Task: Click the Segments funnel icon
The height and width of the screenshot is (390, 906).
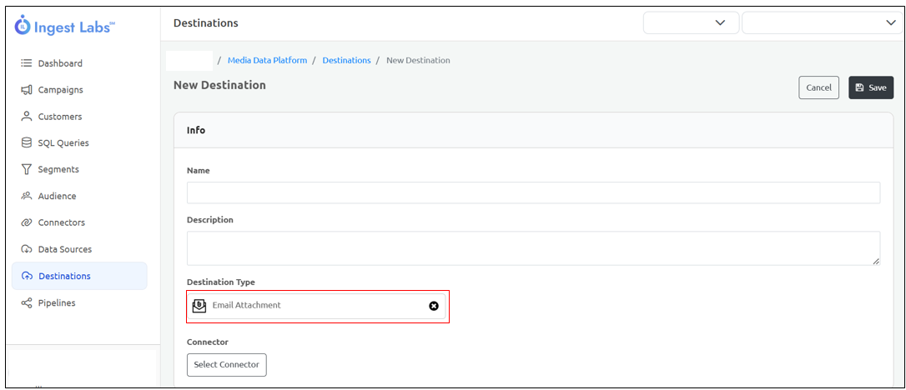Action: pyautogui.click(x=26, y=170)
